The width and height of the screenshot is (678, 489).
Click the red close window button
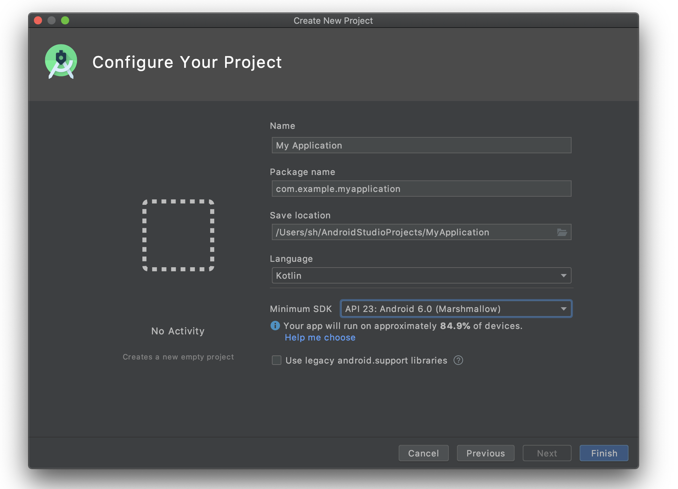[38, 21]
